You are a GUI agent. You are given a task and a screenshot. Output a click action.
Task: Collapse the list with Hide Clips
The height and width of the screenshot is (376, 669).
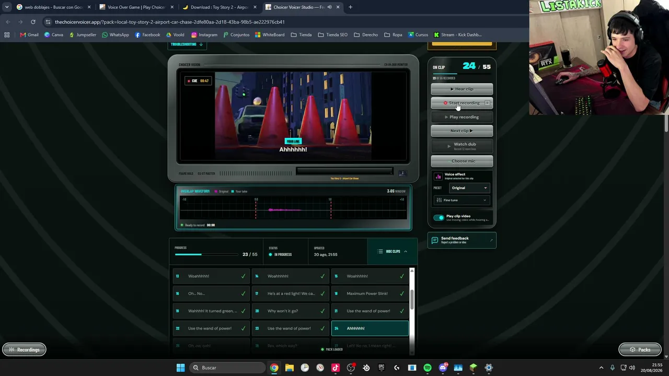click(x=393, y=252)
